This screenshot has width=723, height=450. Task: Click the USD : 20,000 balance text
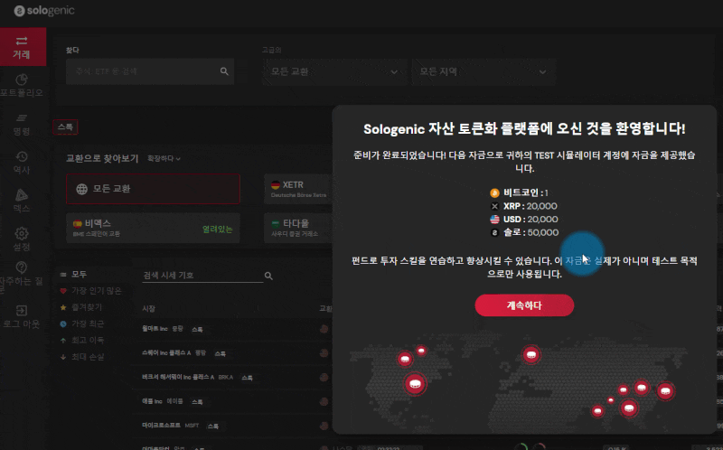(x=531, y=219)
